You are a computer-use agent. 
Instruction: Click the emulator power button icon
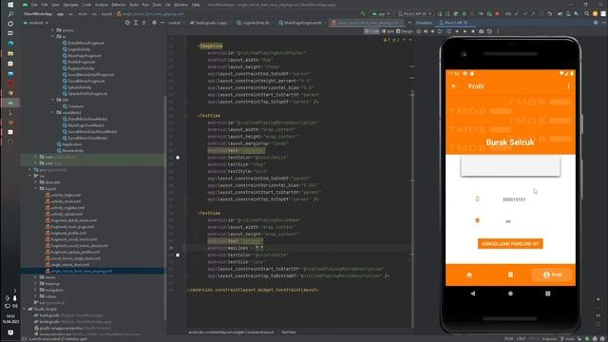(418, 31)
